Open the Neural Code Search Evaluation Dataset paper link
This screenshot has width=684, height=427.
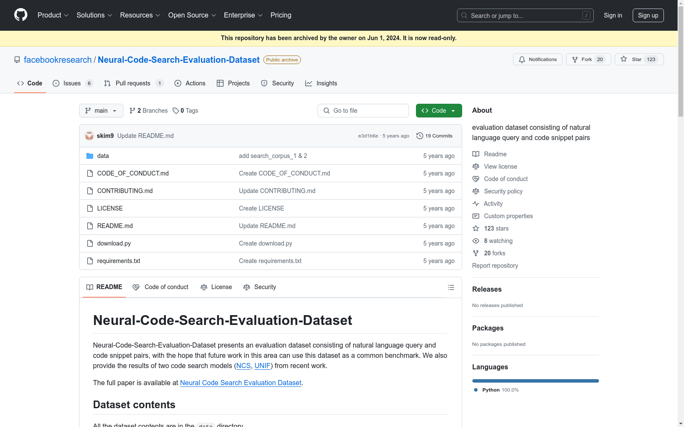coord(241,383)
